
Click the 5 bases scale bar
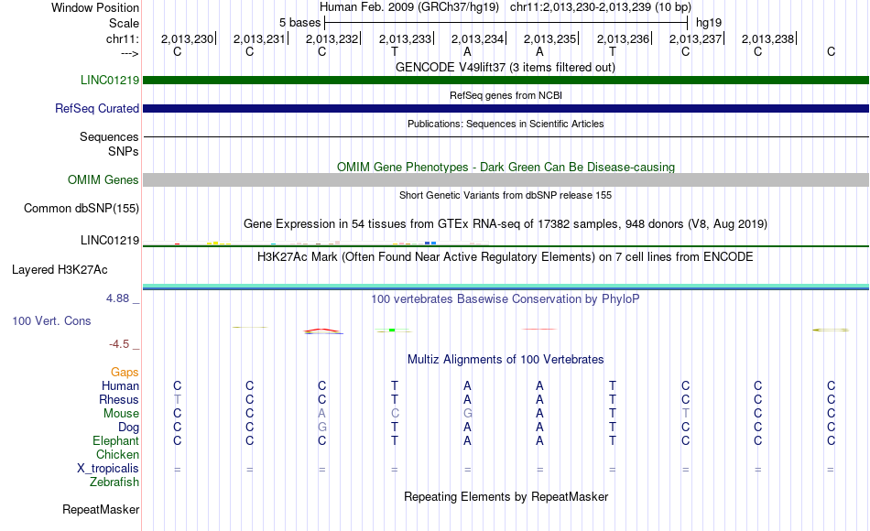506,23
